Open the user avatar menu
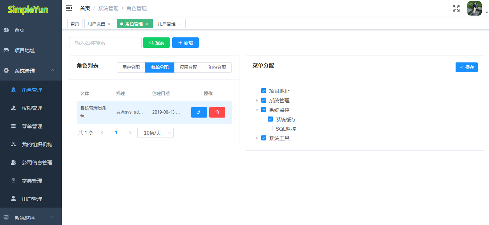The width and height of the screenshot is (489, 225). tap(474, 8)
